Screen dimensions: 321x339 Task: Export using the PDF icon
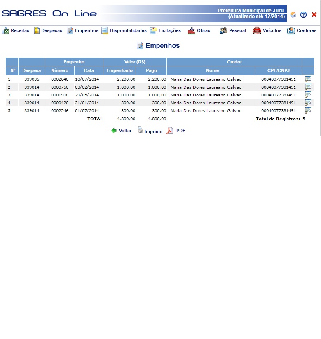170,131
